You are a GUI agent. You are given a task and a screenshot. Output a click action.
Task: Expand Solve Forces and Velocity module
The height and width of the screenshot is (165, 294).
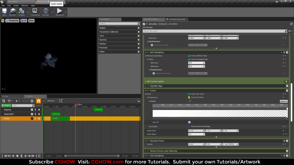tap(146, 151)
